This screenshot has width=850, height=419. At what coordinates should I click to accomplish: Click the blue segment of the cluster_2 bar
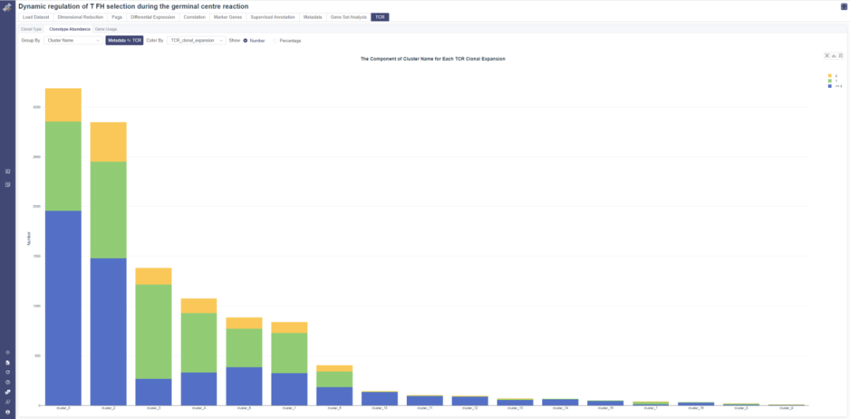[x=109, y=332]
